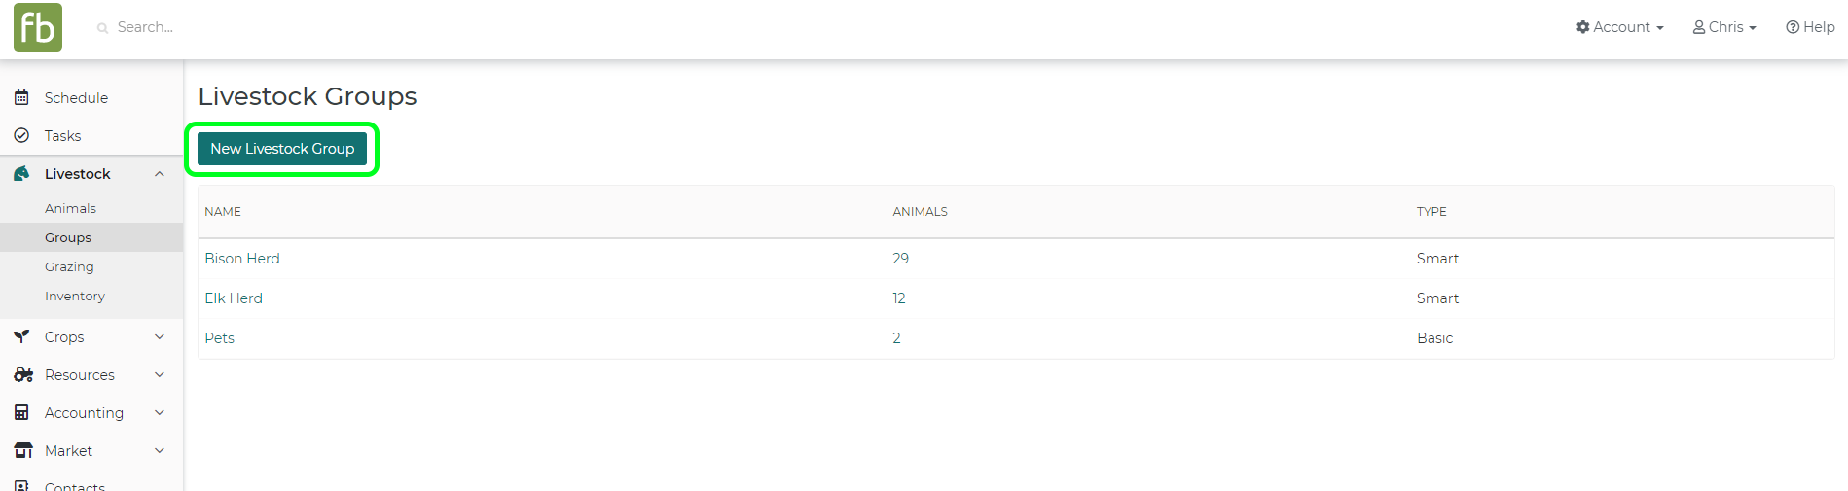Click the Schedule calendar icon
Screen dimensions: 1848x491
pyautogui.click(x=21, y=98)
